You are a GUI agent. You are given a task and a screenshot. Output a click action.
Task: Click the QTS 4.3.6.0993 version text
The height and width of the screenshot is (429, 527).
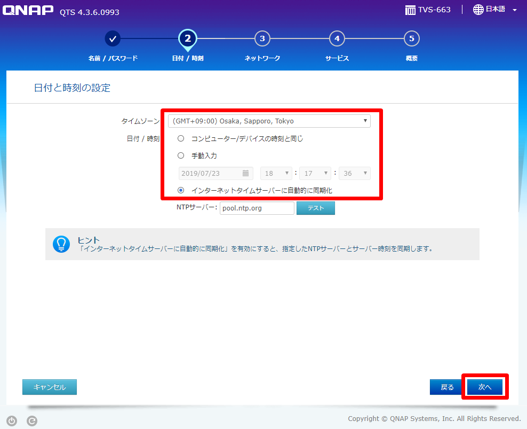click(x=90, y=12)
